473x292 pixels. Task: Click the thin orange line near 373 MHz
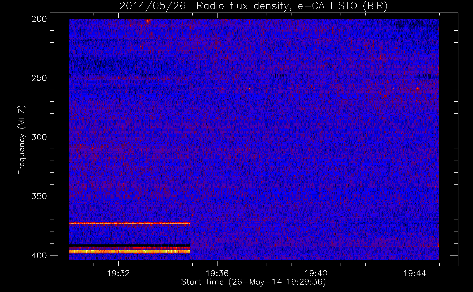click(x=129, y=224)
